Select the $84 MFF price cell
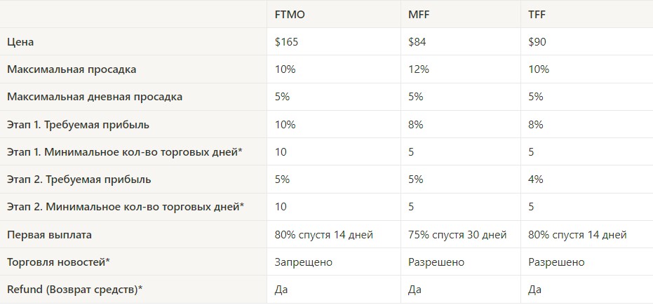 417,42
